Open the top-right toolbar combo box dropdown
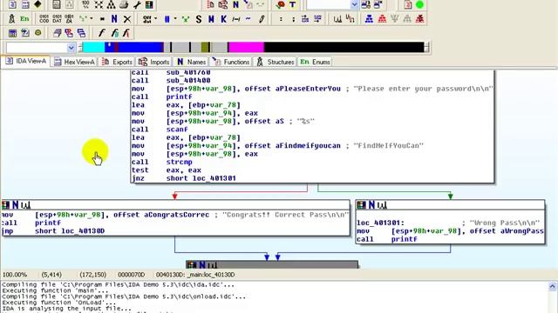The height and width of the screenshot is (313, 558). [354, 4]
